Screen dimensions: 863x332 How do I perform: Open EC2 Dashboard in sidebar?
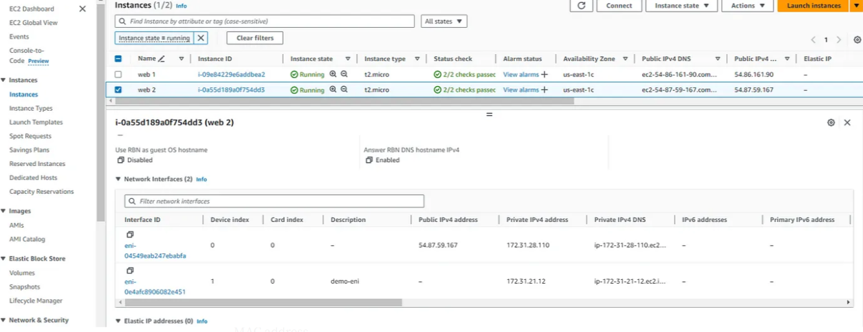point(32,9)
